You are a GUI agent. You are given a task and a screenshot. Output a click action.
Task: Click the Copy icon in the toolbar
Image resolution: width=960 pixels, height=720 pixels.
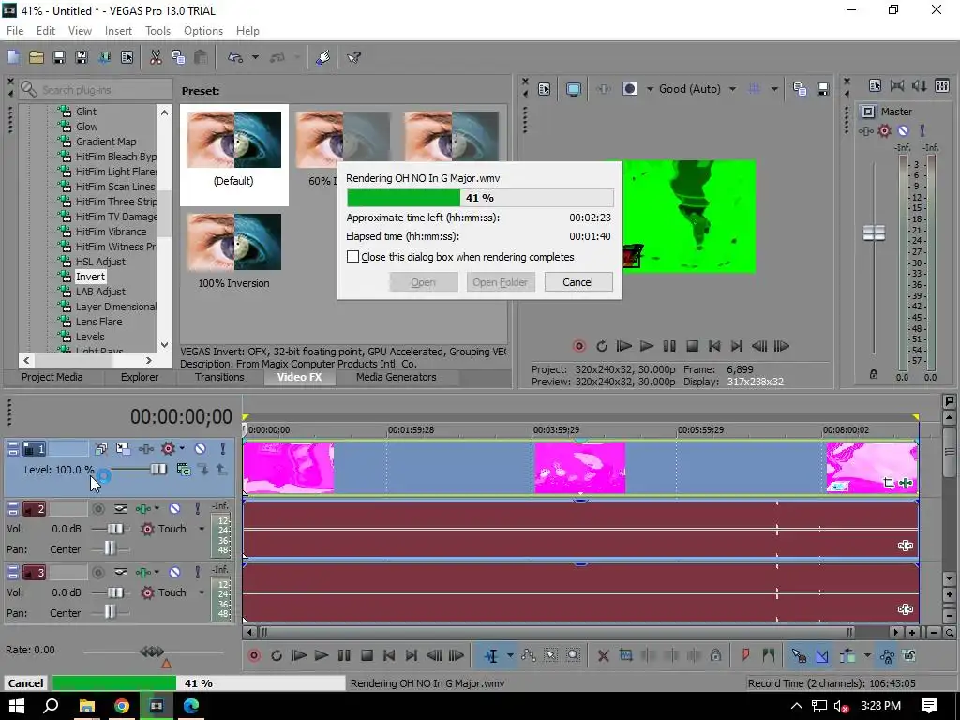click(178, 57)
